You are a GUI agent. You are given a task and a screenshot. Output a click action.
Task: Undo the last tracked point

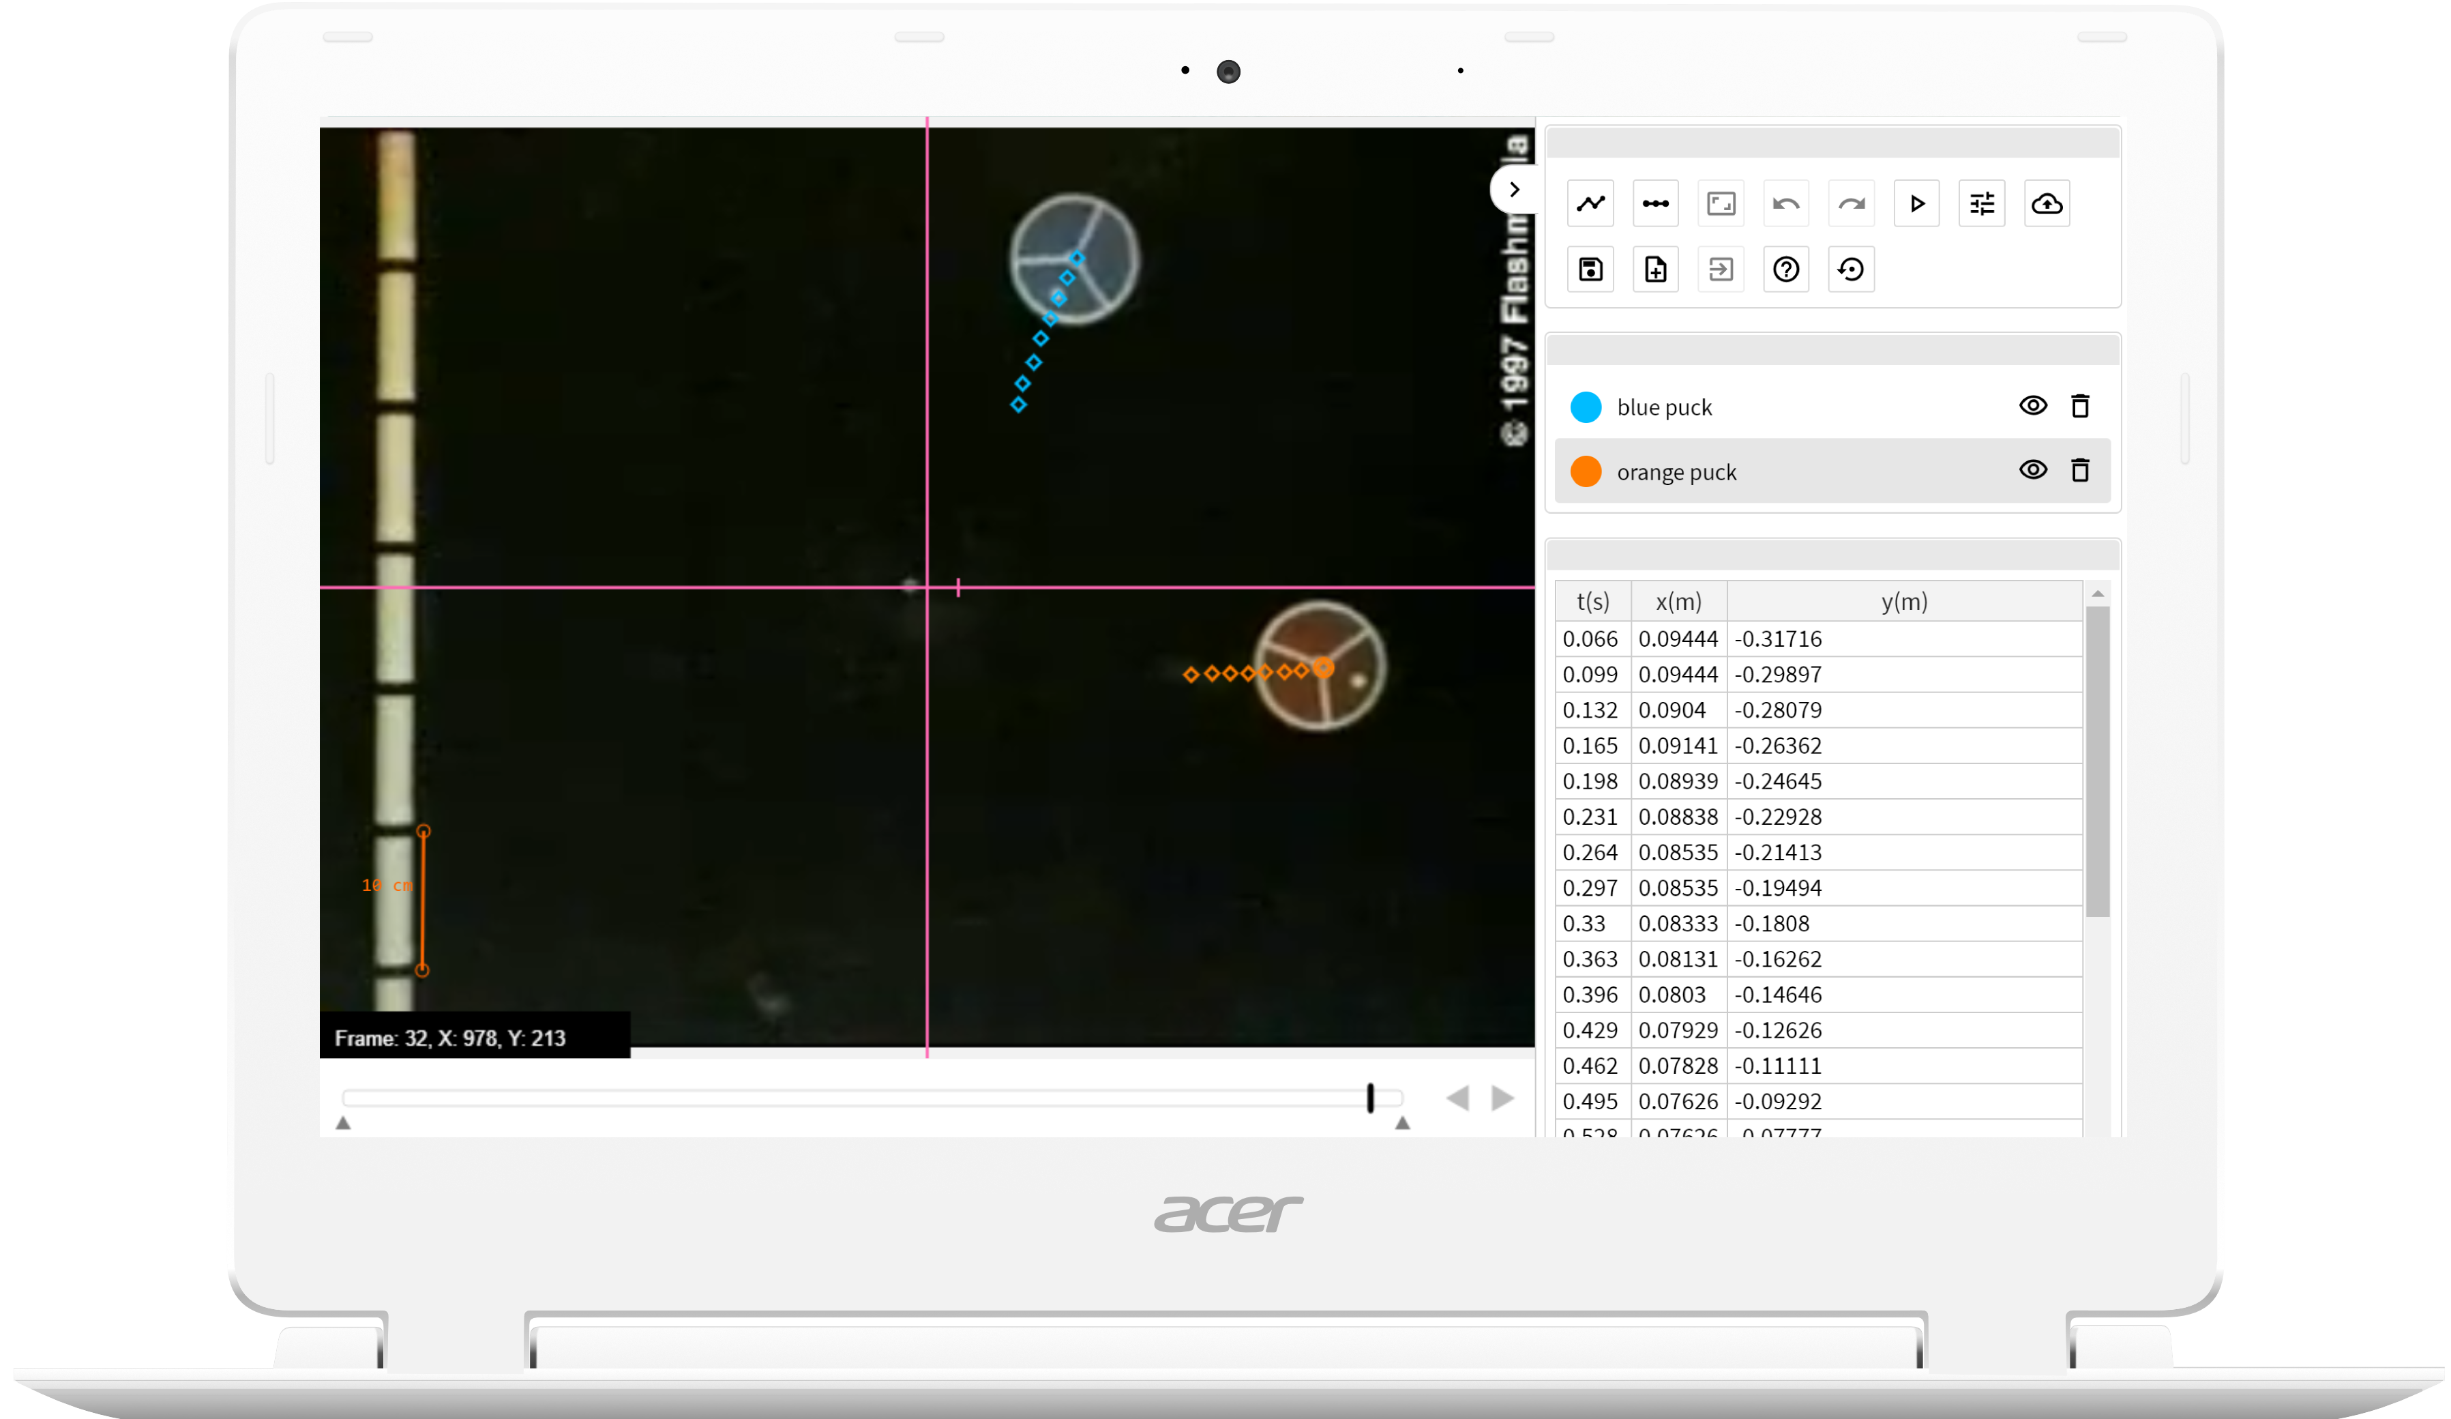1785,203
